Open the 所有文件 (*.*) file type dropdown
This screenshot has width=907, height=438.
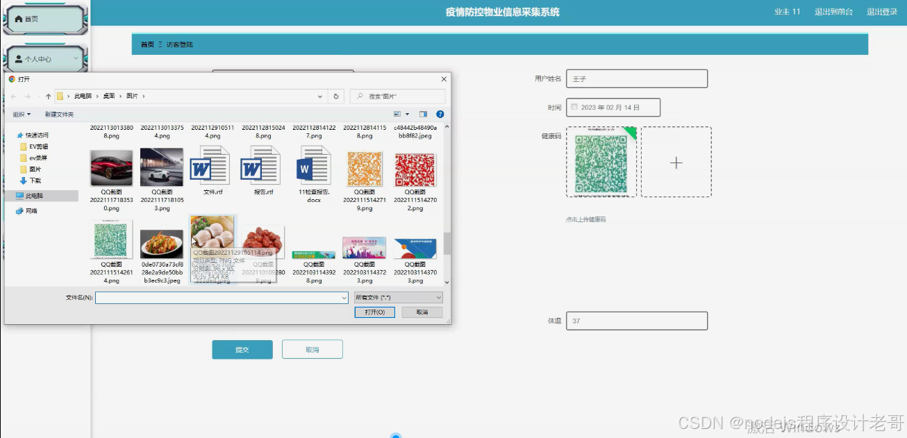398,297
